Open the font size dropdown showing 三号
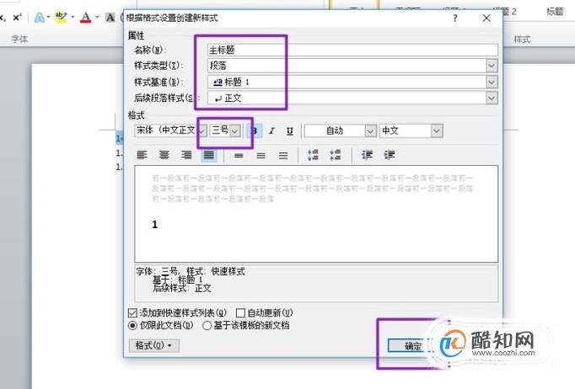Image resolution: width=575 pixels, height=389 pixels. (235, 131)
